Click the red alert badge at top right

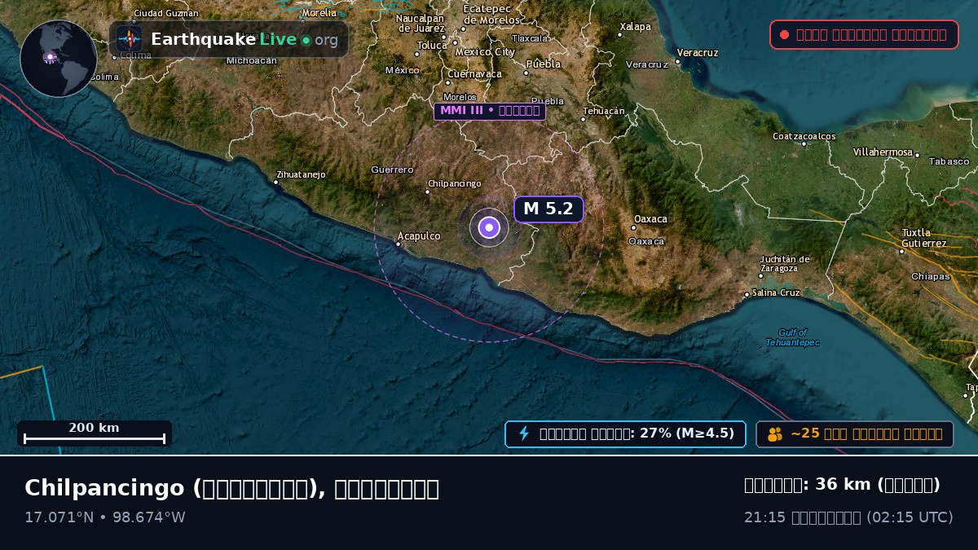864,34
